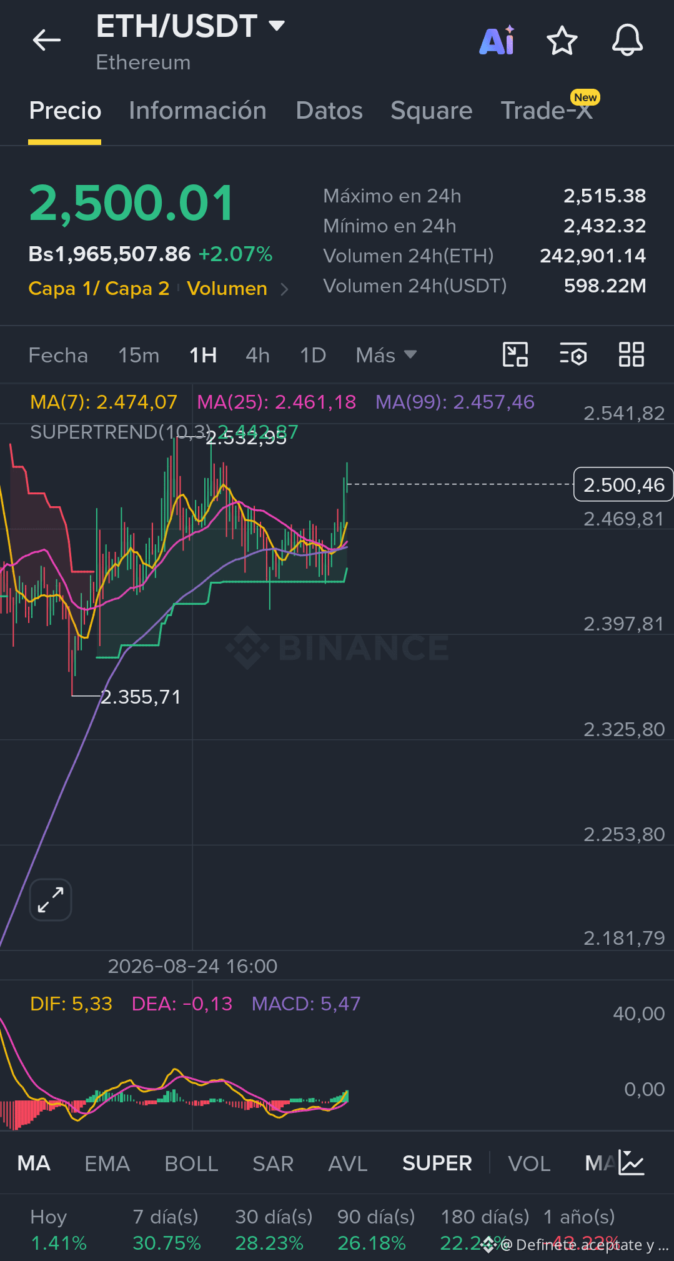Image resolution: width=674 pixels, height=1261 pixels.
Task: Open chart drawing tools icon
Action: click(x=515, y=355)
